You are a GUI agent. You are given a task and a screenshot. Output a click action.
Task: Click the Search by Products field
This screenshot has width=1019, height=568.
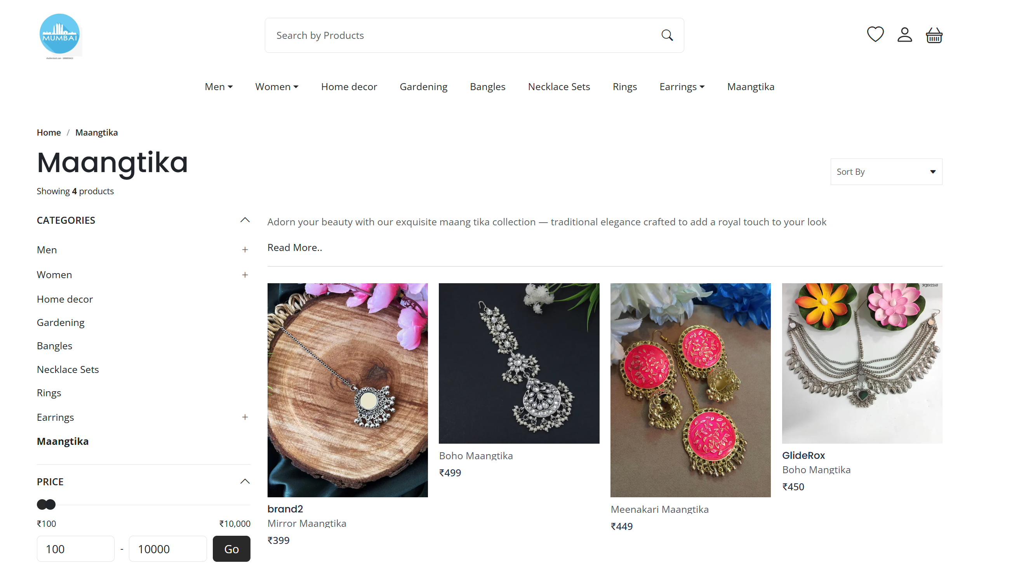463,35
